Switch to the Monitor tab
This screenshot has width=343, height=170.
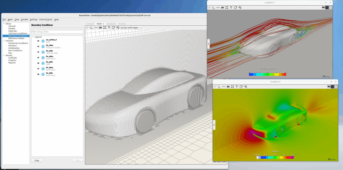[x=122, y=24]
